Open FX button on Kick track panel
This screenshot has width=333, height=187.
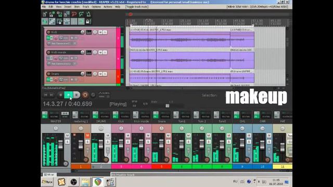[48, 38]
